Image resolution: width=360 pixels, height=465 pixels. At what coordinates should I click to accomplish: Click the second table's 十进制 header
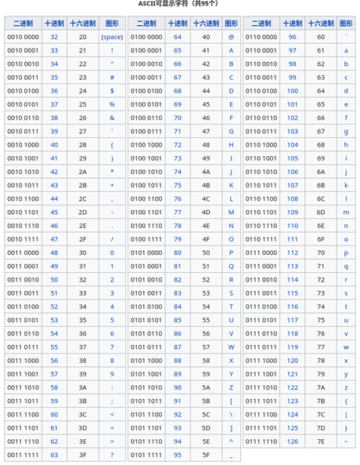coord(178,24)
